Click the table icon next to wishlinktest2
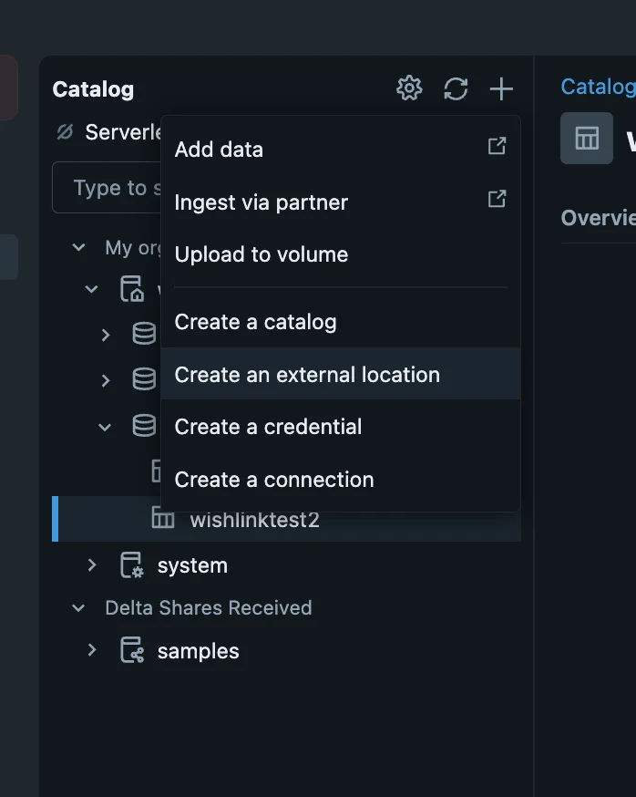 (163, 520)
